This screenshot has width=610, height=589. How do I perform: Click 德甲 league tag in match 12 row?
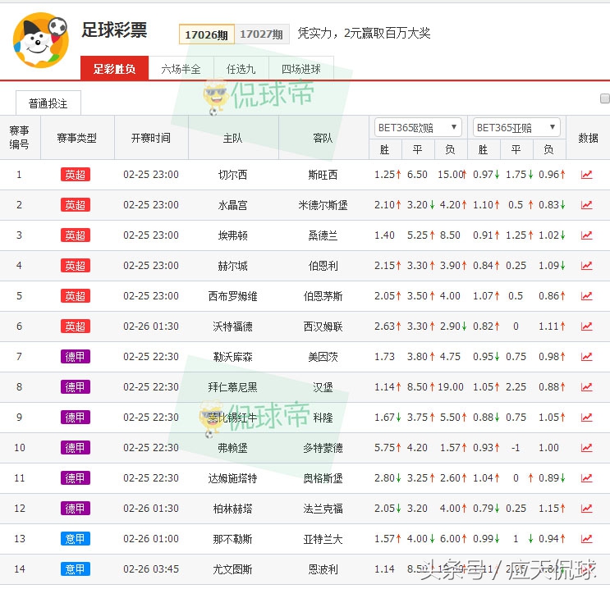click(76, 508)
